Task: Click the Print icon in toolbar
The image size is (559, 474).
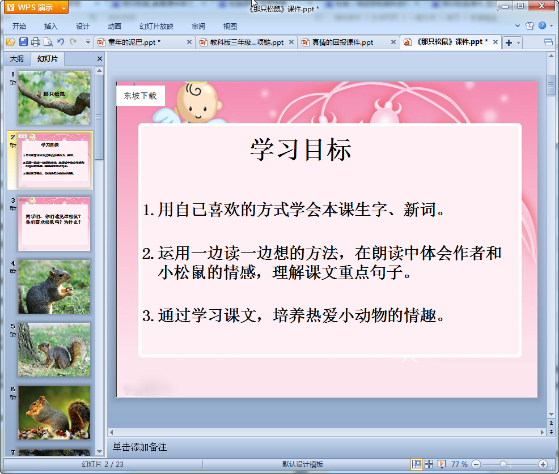Action: coord(36,42)
